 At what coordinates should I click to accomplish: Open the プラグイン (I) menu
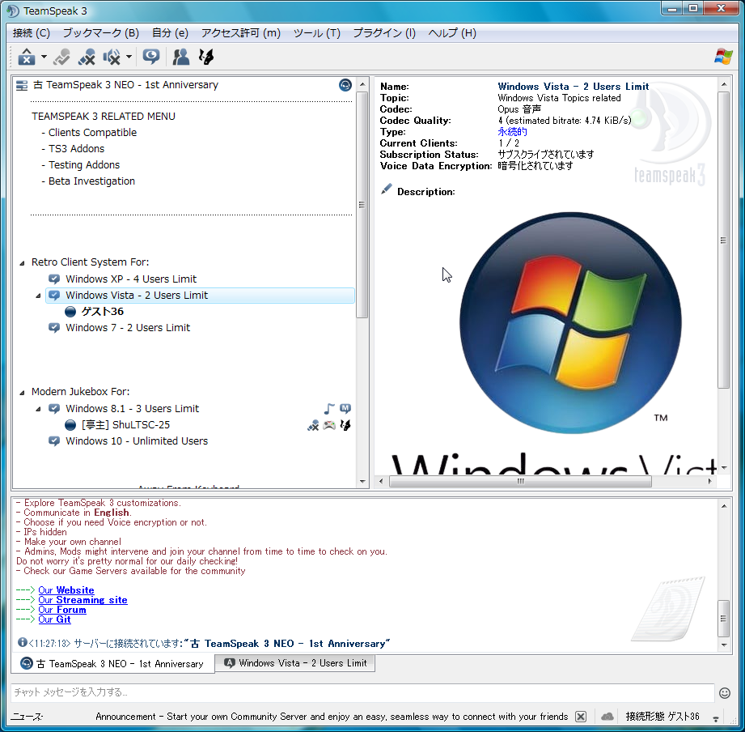(x=384, y=33)
